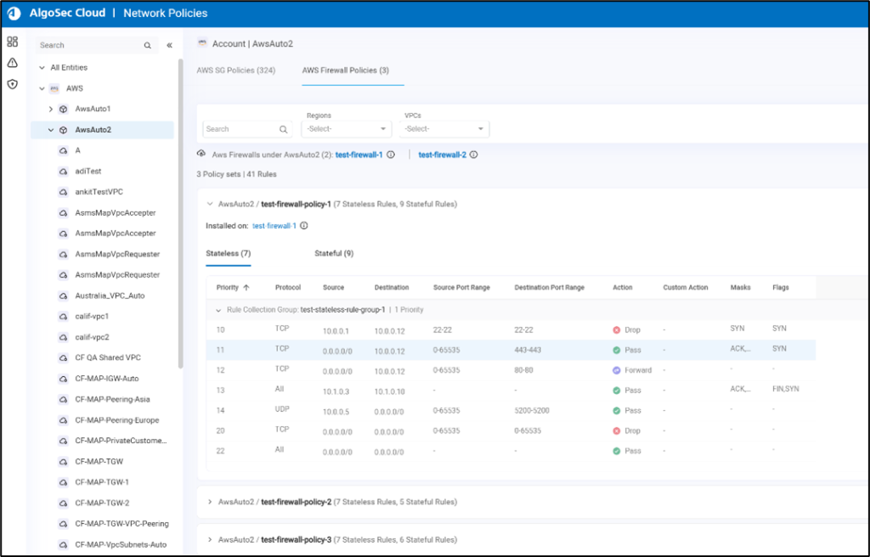
Task: Expand test-firewall-policy-2 policy set
Action: tap(210, 502)
